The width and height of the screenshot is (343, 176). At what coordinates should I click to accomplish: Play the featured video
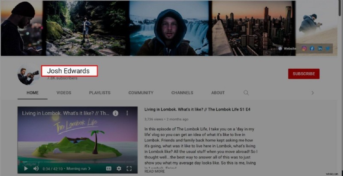click(26, 169)
